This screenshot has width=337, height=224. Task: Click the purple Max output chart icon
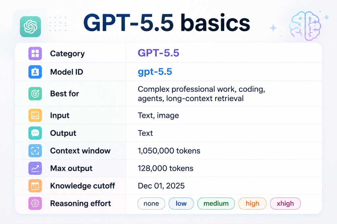pyautogui.click(x=35, y=168)
